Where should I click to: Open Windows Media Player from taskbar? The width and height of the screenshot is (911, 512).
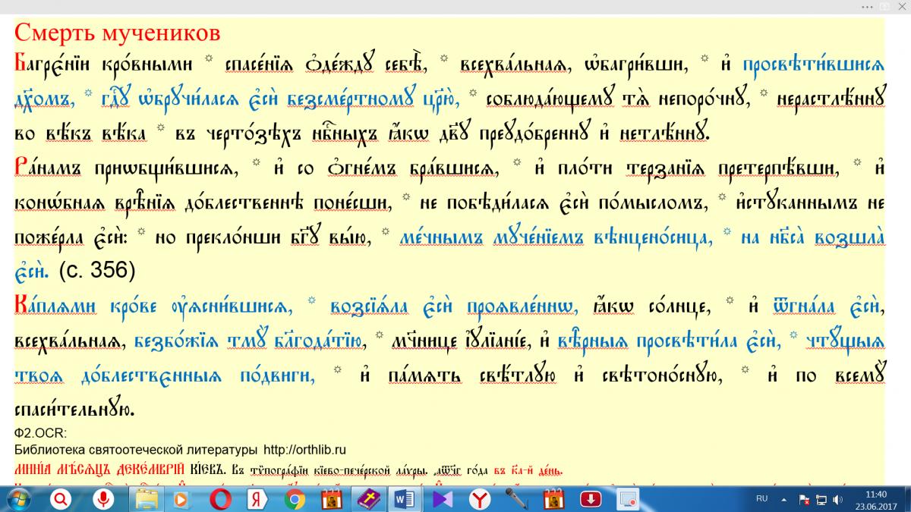(x=181, y=498)
